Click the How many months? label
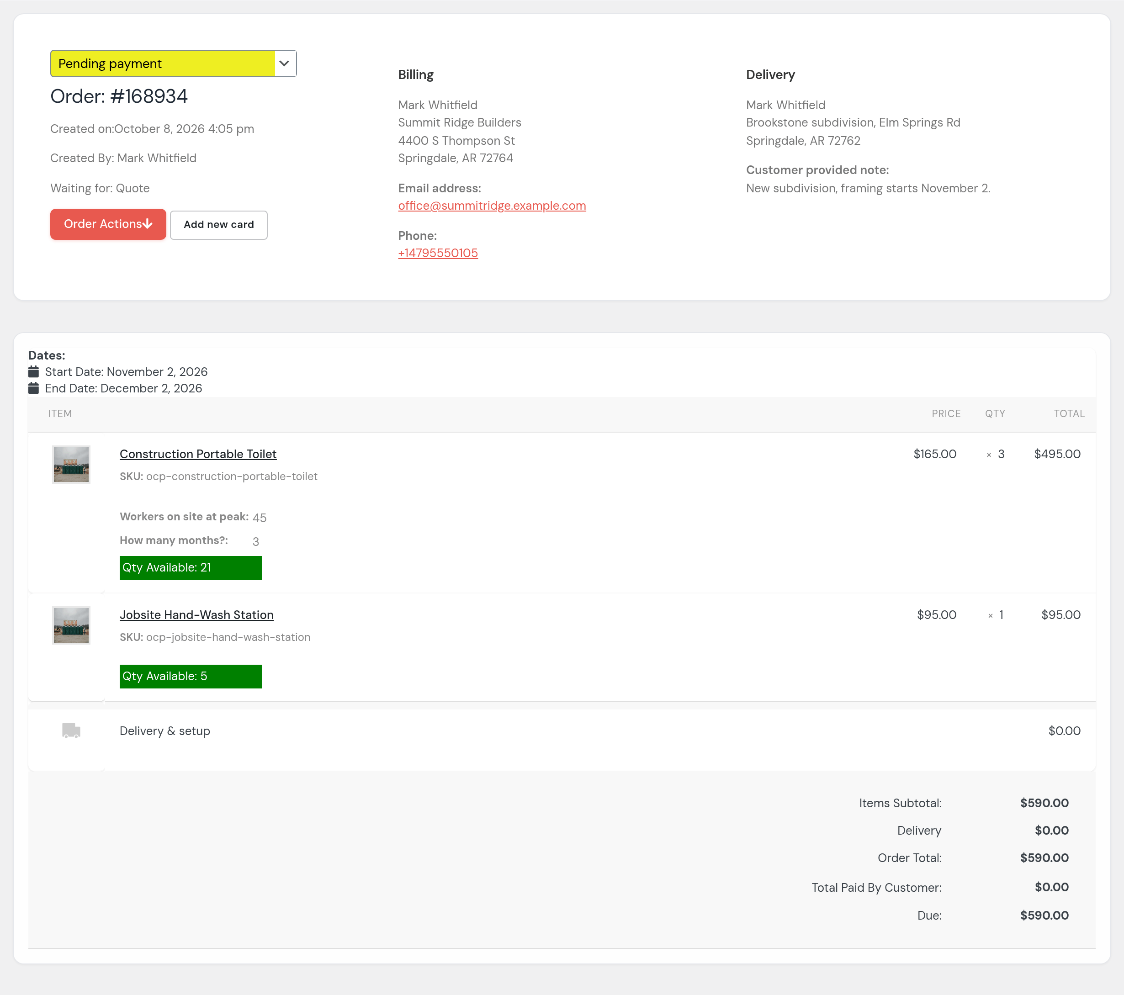1124x995 pixels. (x=174, y=540)
